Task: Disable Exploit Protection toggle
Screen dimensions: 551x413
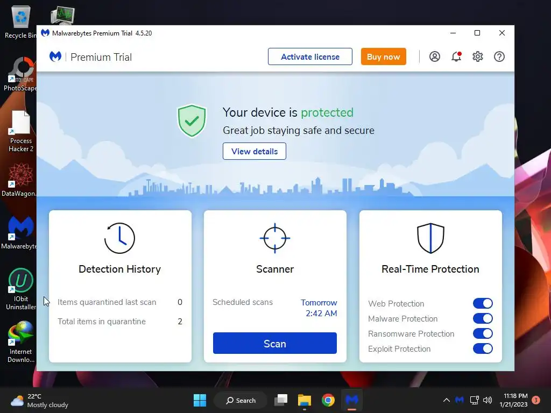Action: point(483,348)
